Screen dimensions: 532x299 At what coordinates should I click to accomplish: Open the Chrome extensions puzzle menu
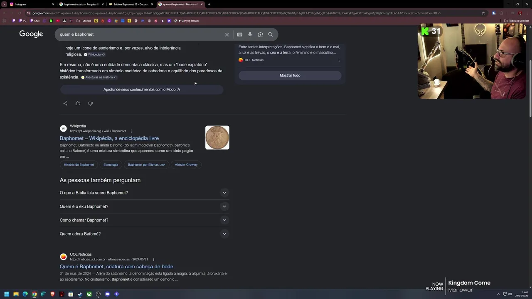click(502, 13)
